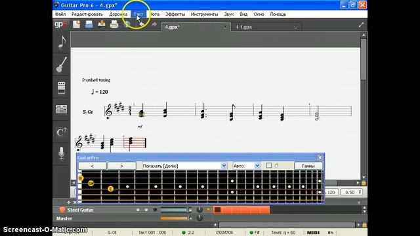Adjust Master volume slider

pyautogui.click(x=177, y=218)
